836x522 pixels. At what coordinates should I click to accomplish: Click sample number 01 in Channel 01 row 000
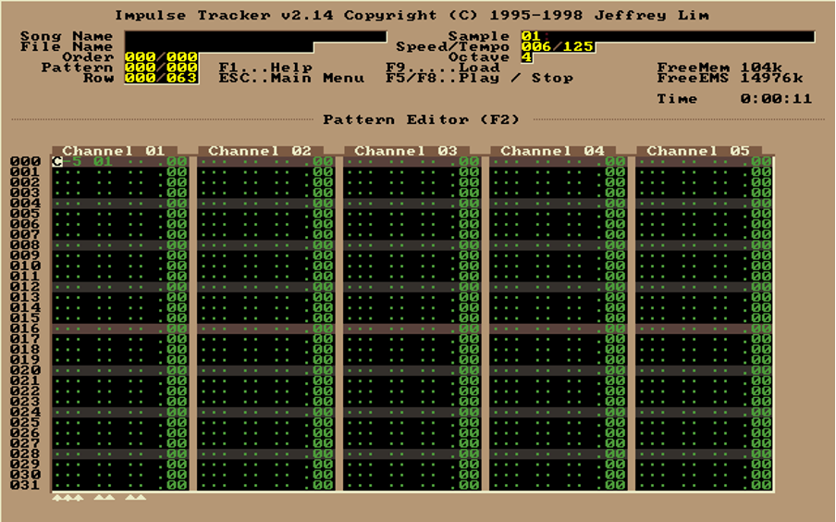click(104, 161)
